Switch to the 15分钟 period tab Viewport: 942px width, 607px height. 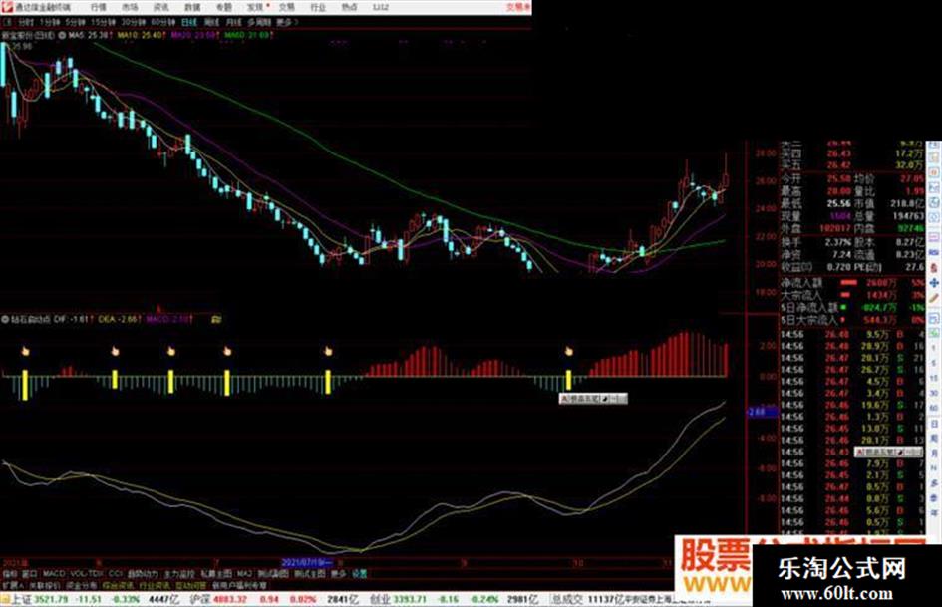tap(103, 22)
